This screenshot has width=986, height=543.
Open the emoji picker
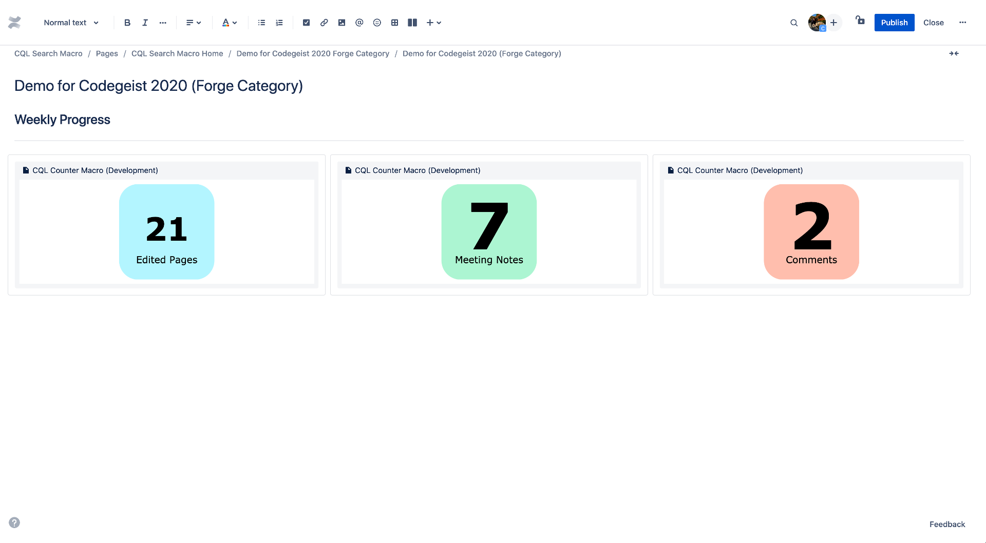(377, 23)
